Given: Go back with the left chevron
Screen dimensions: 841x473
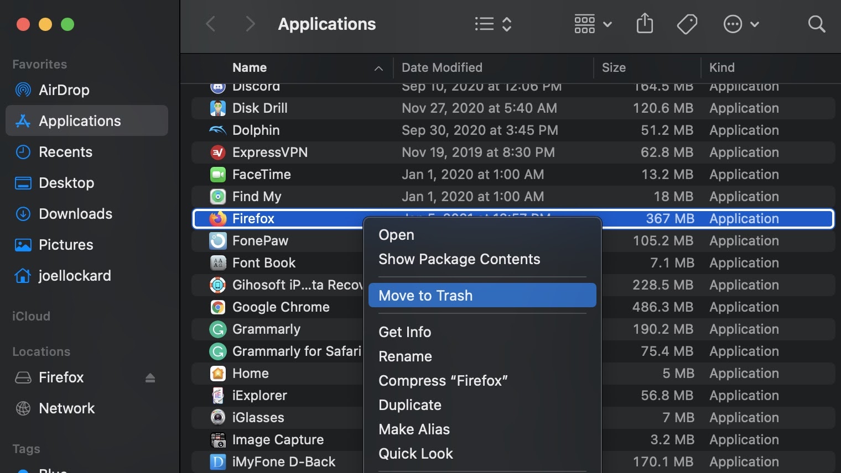Looking at the screenshot, I should click(x=211, y=24).
